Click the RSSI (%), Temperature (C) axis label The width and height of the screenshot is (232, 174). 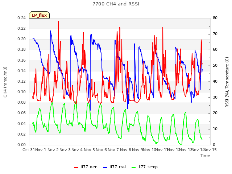(x=227, y=82)
